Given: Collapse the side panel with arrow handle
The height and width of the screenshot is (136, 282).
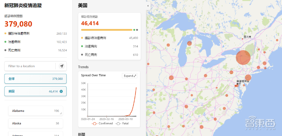Looking at the screenshot, I should tap(148, 6).
